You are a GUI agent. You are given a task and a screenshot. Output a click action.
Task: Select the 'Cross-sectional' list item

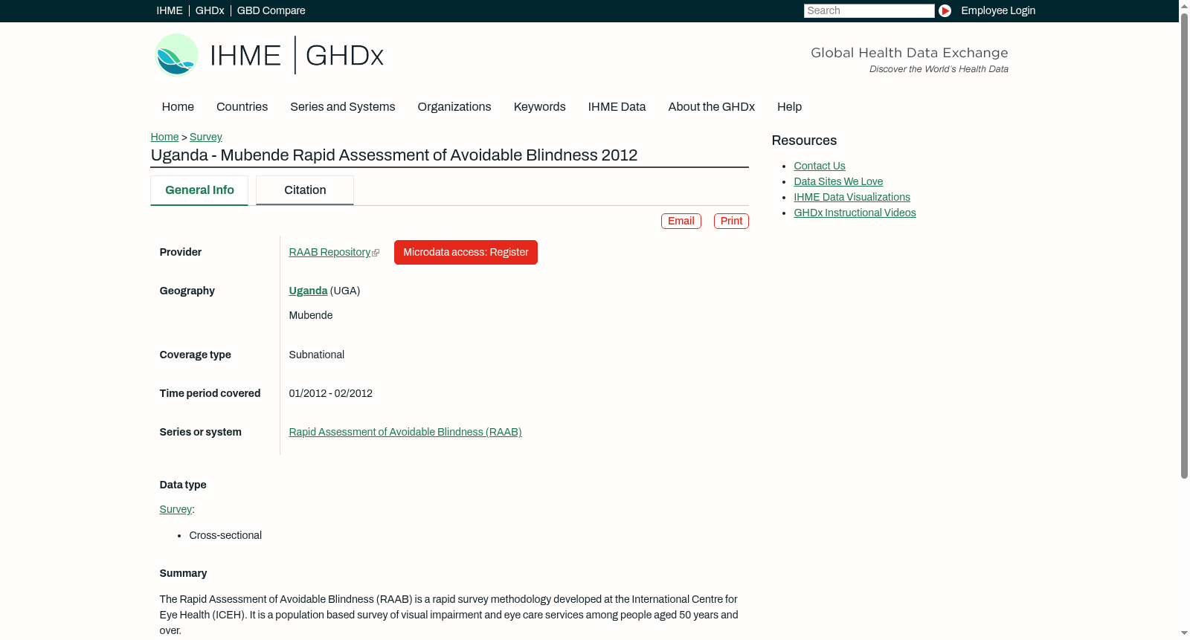(225, 535)
